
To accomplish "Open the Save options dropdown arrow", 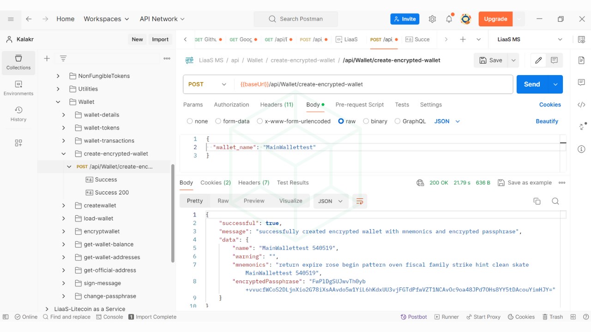I will point(513,60).
